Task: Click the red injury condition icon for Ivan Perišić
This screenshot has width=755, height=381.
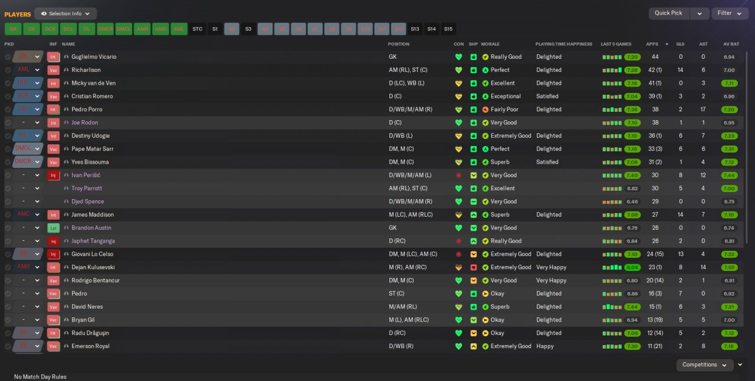Action: click(x=458, y=175)
